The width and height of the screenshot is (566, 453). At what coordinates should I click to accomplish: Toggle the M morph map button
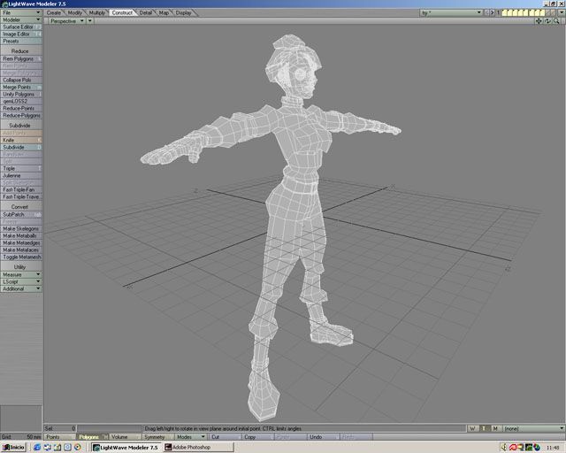pyautogui.click(x=495, y=428)
